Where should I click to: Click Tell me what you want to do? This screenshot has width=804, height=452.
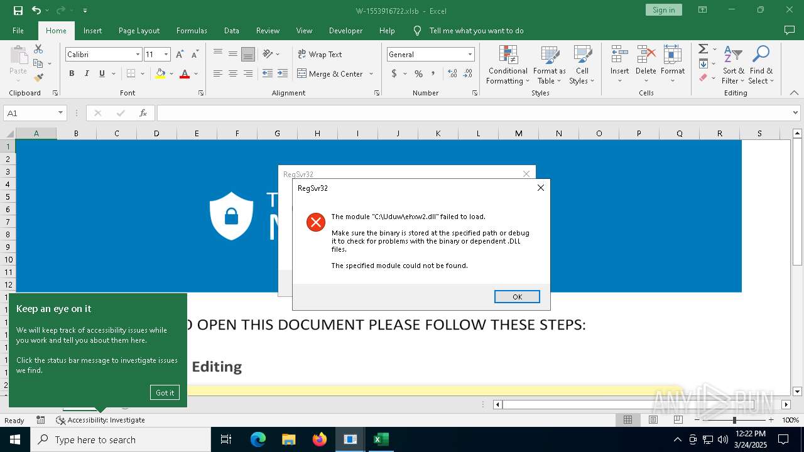476,30
